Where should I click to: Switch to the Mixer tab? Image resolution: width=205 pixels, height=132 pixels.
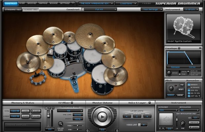pyautogui.click(x=22, y=3)
